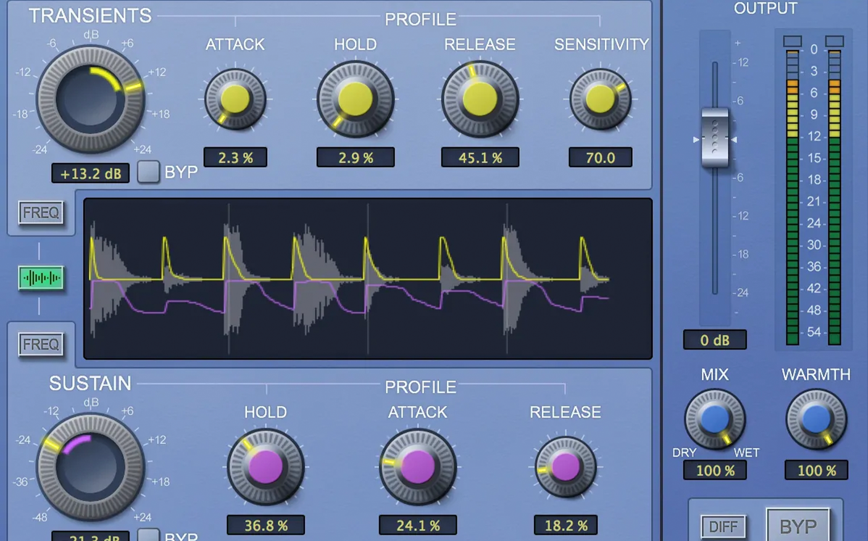
Task: Click the 0 dB output value field
Action: pyautogui.click(x=715, y=340)
